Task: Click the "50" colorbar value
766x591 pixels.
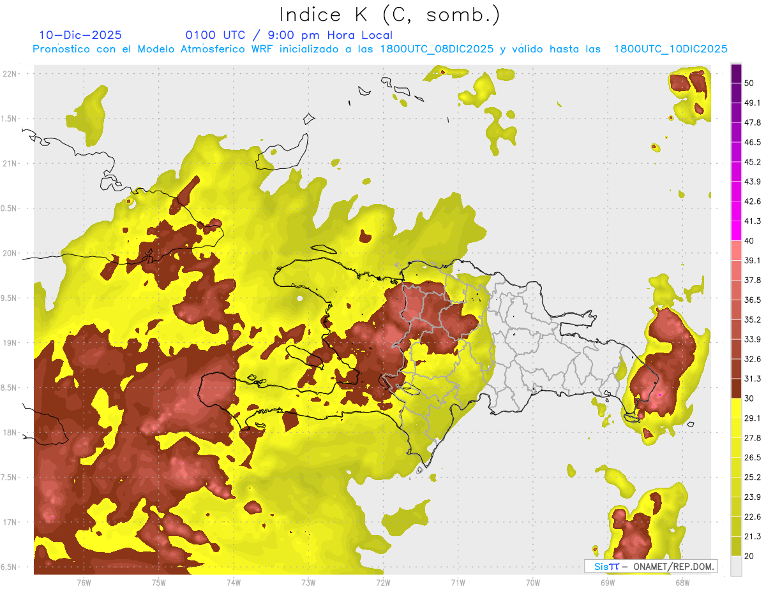Action: 749,84
